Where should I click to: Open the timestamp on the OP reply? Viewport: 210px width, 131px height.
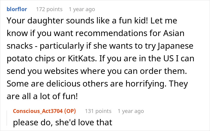(x=131, y=111)
